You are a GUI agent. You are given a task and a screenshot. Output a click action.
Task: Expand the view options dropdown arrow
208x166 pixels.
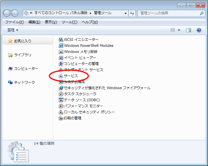pyautogui.click(x=179, y=30)
